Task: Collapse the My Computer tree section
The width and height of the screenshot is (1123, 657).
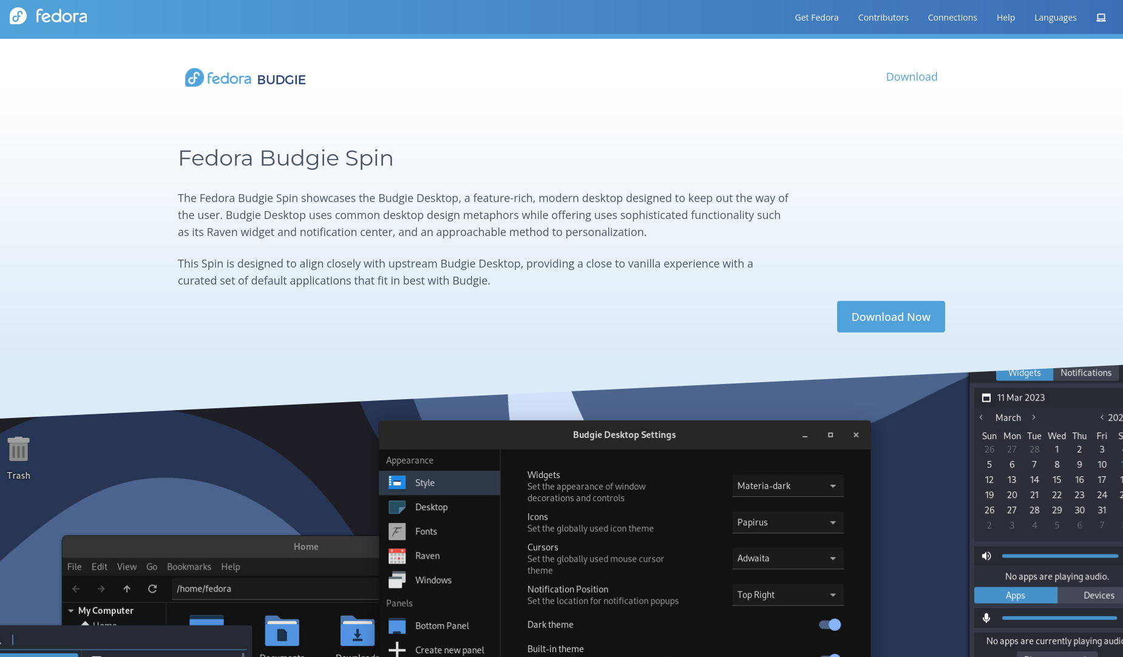Action: [71, 611]
